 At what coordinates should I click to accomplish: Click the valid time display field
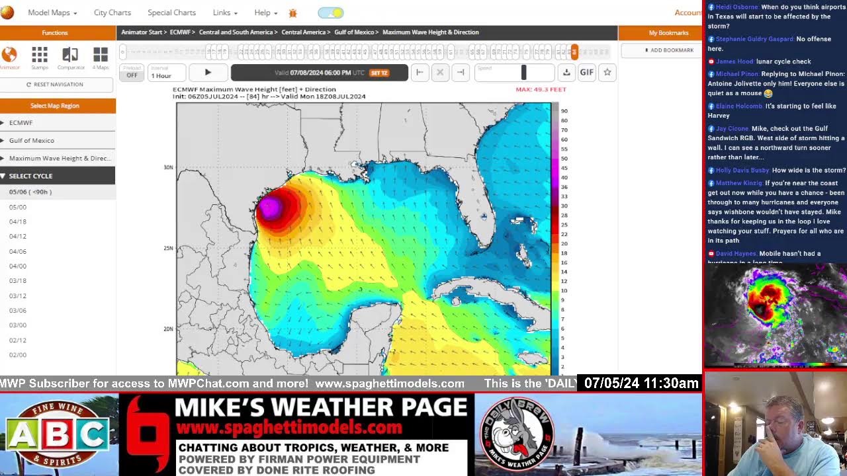point(320,73)
